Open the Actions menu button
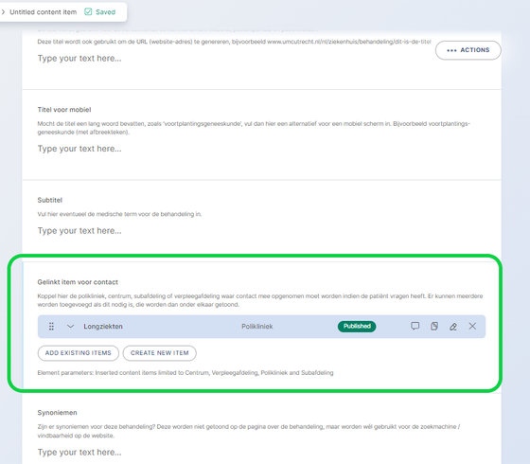The image size is (530, 464). pyautogui.click(x=468, y=50)
